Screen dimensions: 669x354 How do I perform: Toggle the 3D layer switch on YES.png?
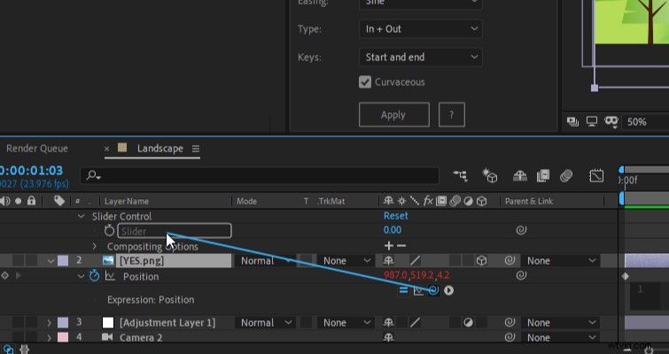(481, 260)
